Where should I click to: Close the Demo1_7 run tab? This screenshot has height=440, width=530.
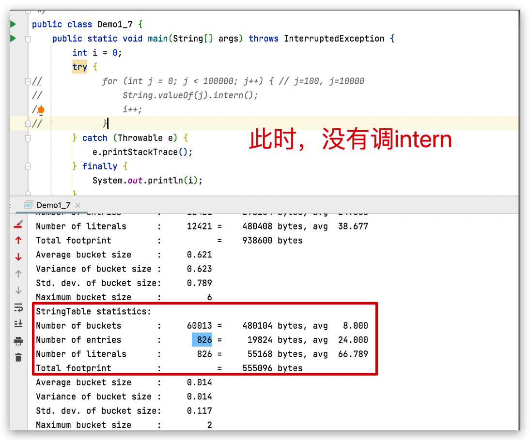(x=78, y=205)
